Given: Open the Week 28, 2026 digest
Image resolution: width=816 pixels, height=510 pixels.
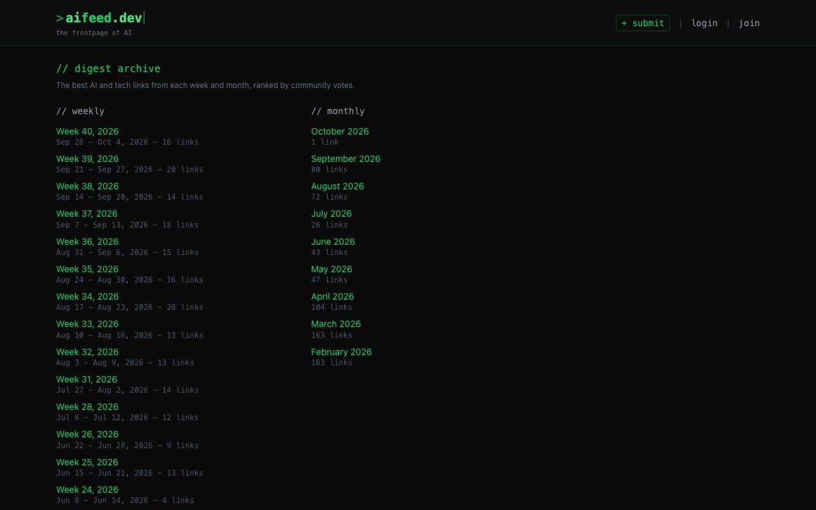Looking at the screenshot, I should (x=87, y=407).
